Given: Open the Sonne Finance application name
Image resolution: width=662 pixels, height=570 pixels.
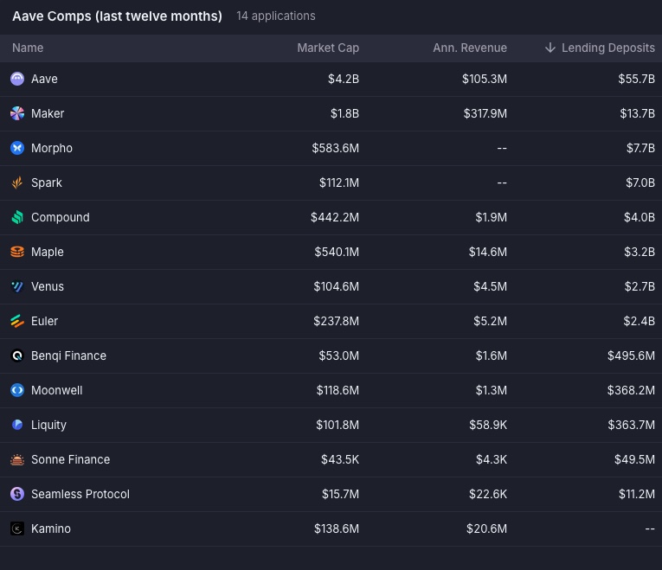Looking at the screenshot, I should pos(70,459).
